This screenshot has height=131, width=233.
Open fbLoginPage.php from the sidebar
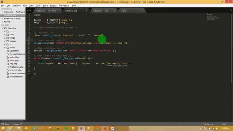(17, 54)
